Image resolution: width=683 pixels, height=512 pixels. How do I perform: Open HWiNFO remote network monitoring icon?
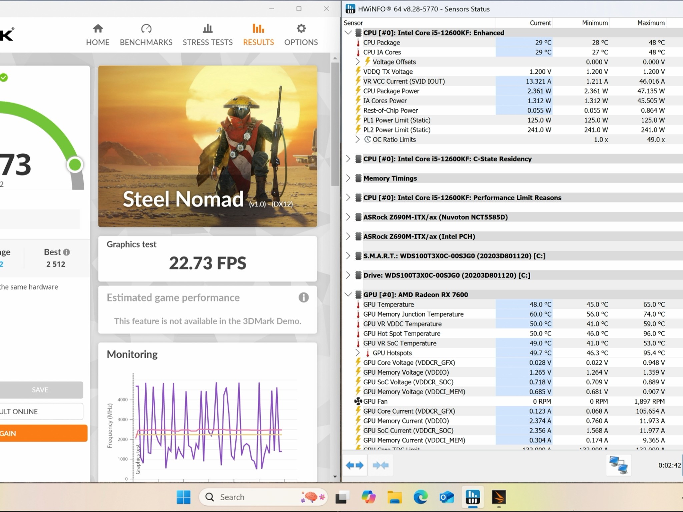[x=618, y=465]
